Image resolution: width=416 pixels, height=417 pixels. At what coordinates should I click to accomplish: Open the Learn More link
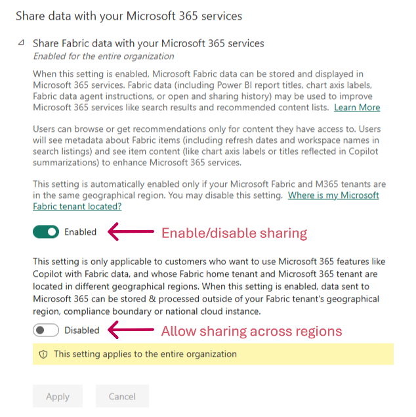coord(356,108)
